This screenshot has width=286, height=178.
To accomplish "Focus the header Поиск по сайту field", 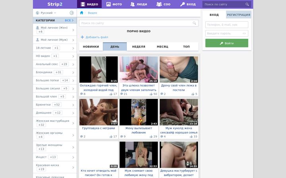I will point(227,4).
